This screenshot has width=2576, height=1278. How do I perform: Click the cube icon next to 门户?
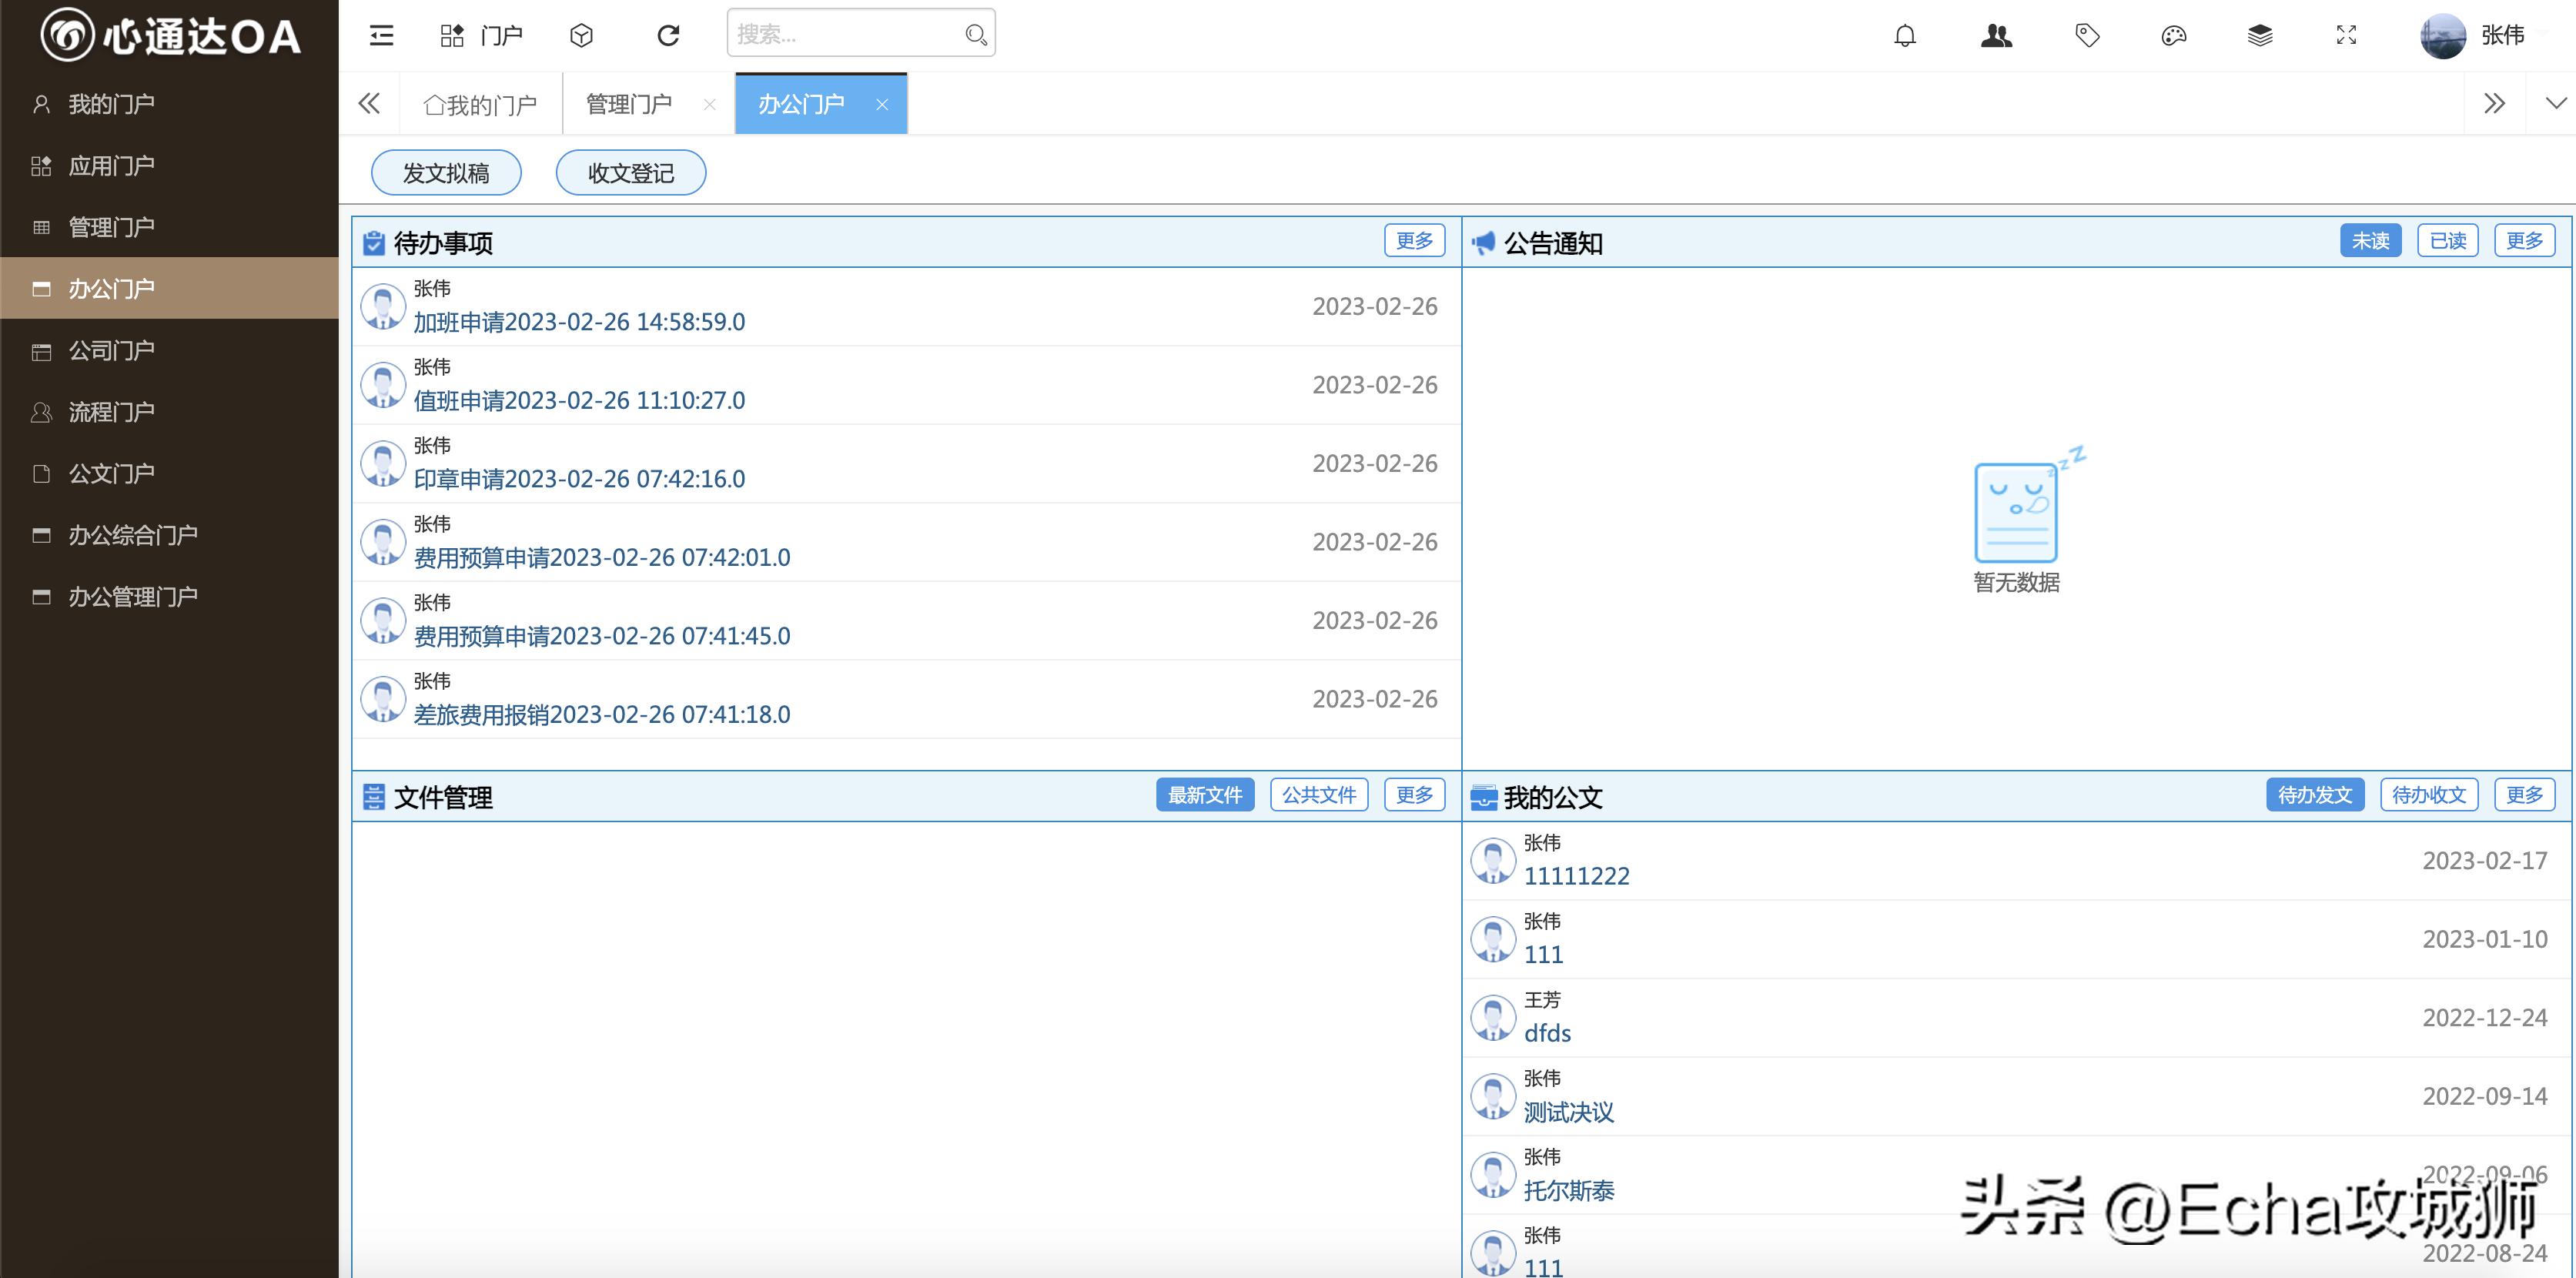(x=581, y=35)
